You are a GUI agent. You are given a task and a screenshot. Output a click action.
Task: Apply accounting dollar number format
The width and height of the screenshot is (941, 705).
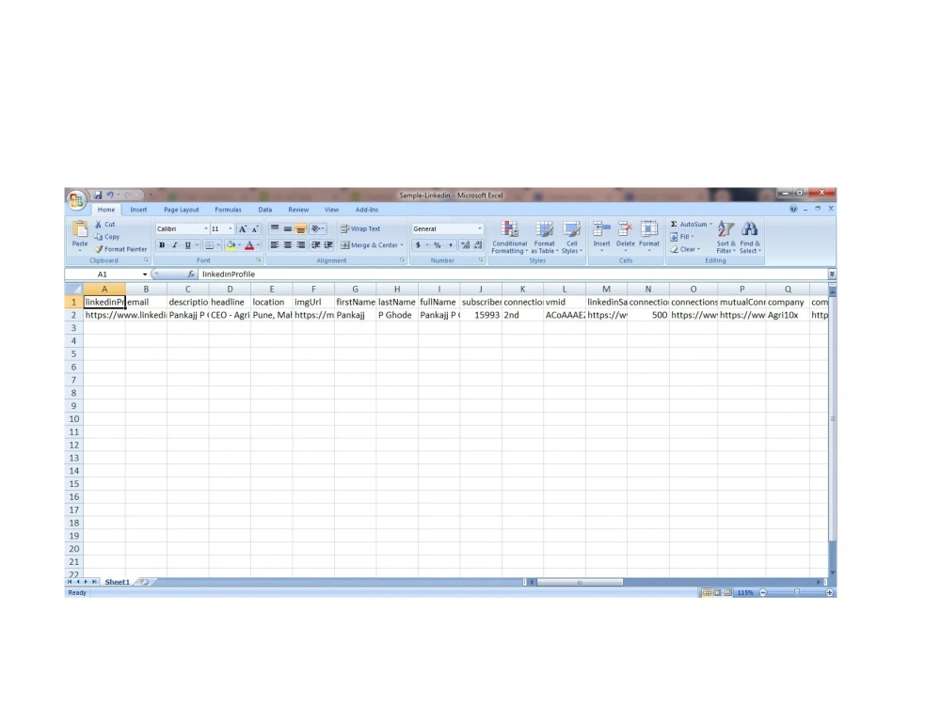[419, 245]
